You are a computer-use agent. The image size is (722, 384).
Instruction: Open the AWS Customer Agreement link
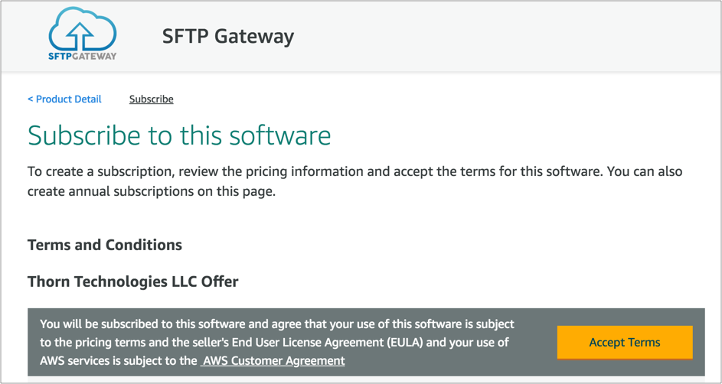(x=273, y=360)
